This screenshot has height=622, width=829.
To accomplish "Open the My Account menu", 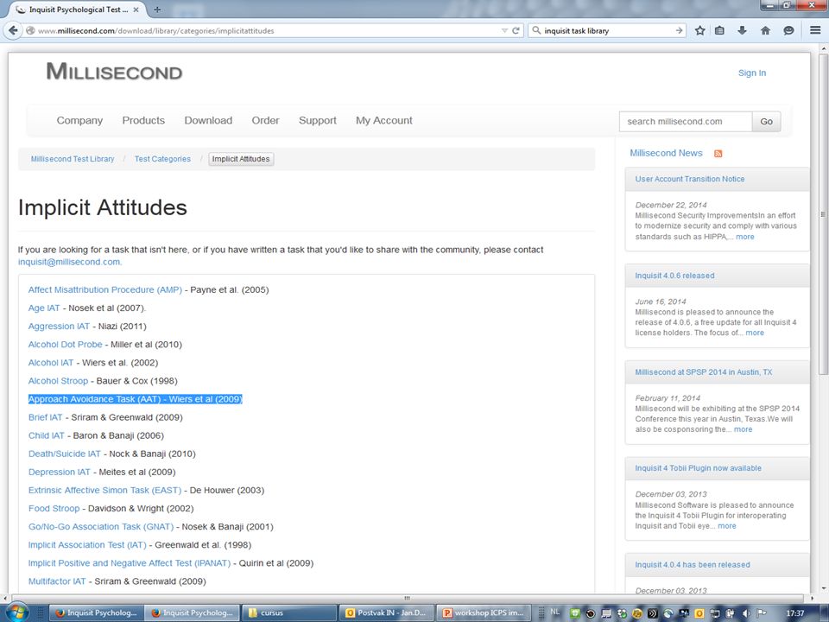I will tap(383, 121).
